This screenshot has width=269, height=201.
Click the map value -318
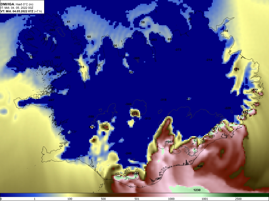[x=163, y=100]
